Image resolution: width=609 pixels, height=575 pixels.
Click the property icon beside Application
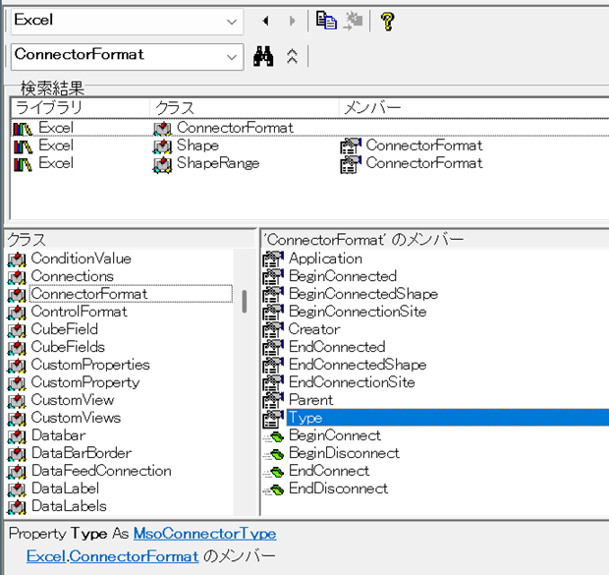(273, 259)
